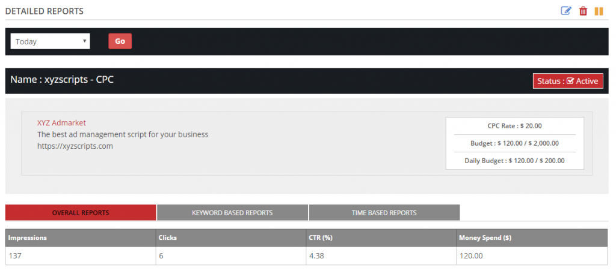Open the XYZ Admarket ad title link
Viewport: 616px width, 271px height.
[61, 123]
